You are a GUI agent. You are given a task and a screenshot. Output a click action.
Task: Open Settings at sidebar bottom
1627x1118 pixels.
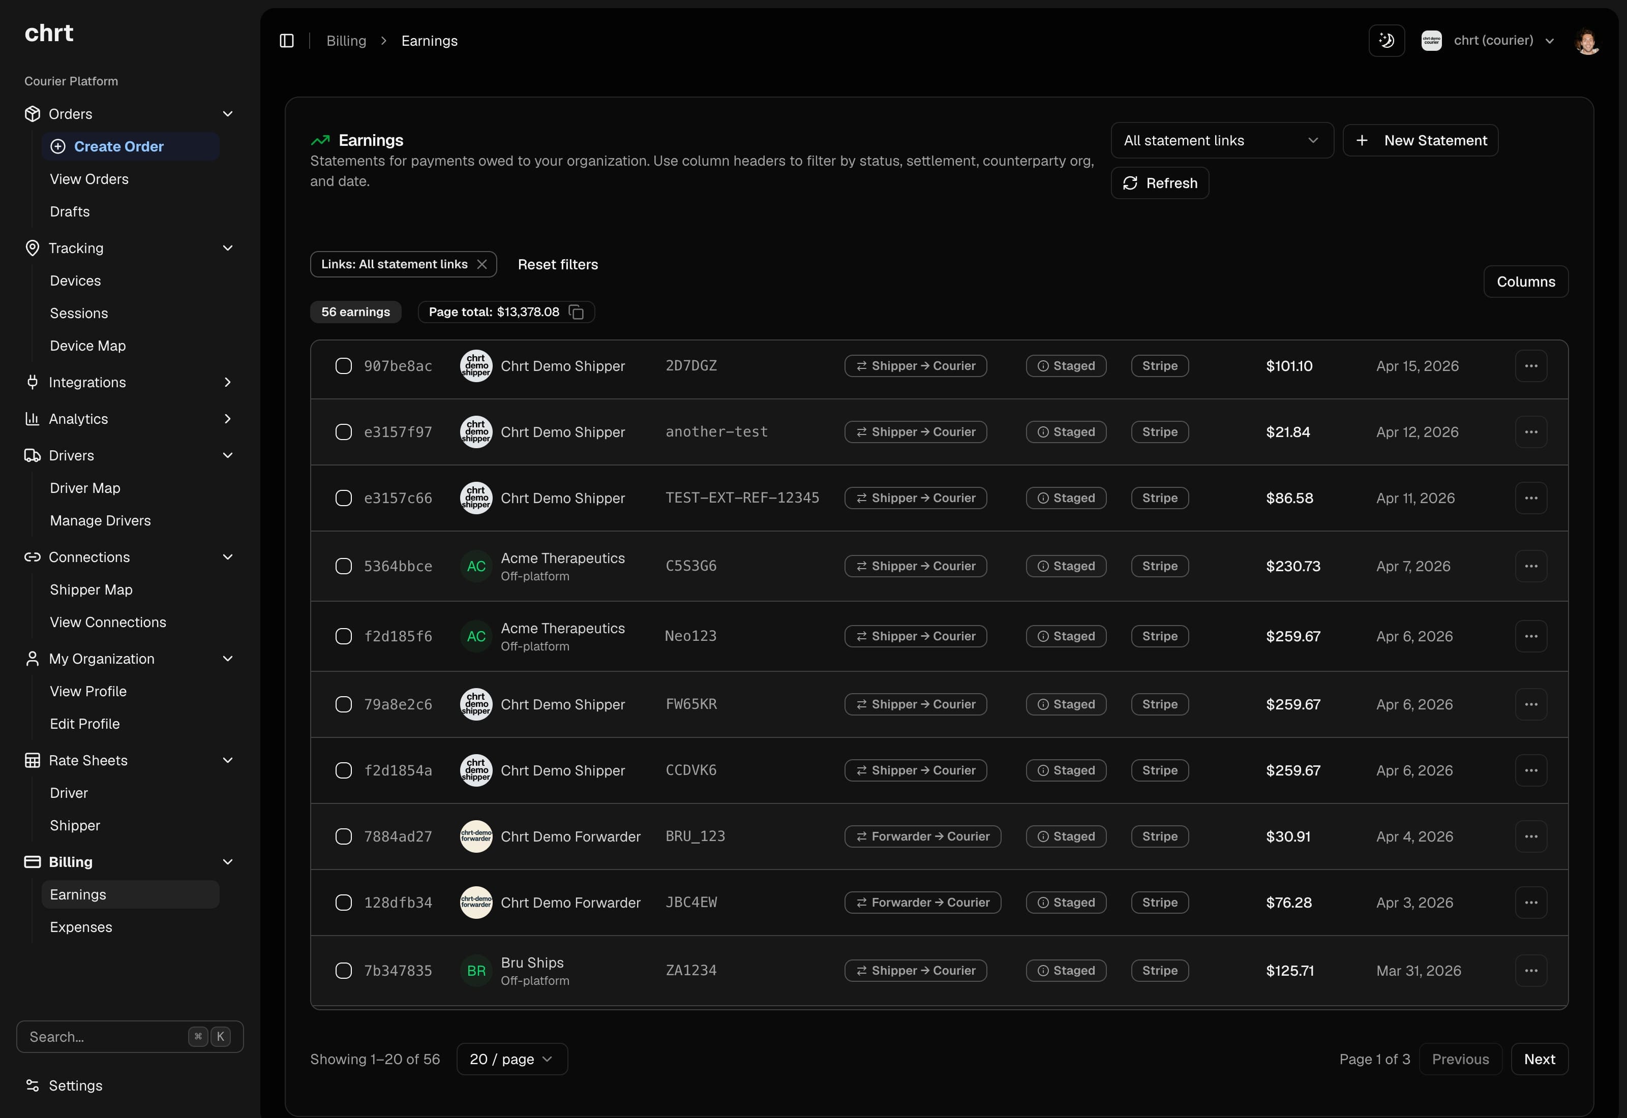coord(75,1086)
